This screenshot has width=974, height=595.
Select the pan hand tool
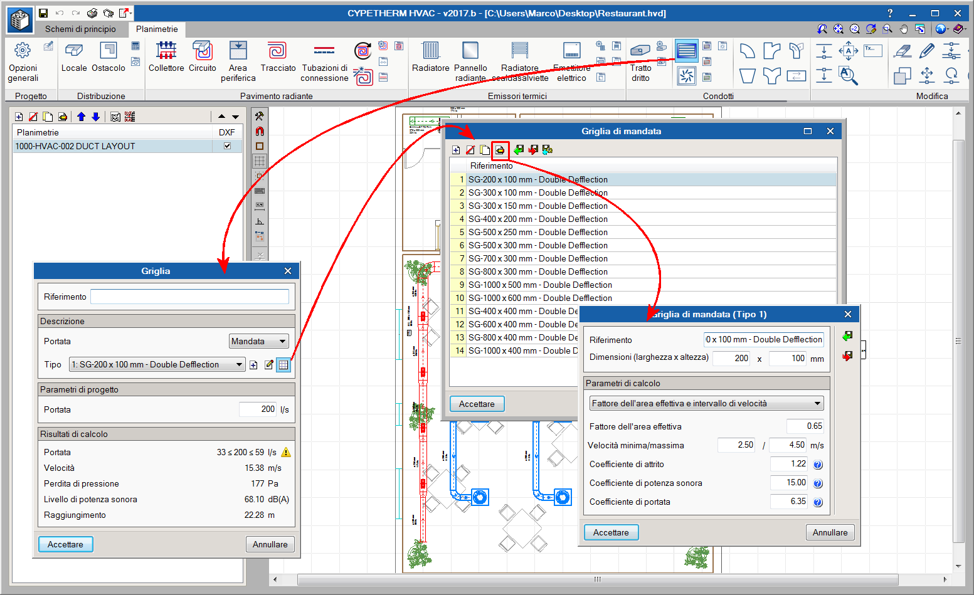click(x=904, y=29)
